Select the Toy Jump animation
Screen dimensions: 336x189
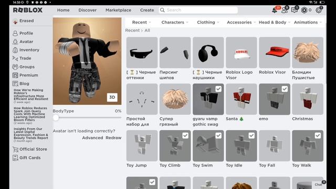[142, 146]
